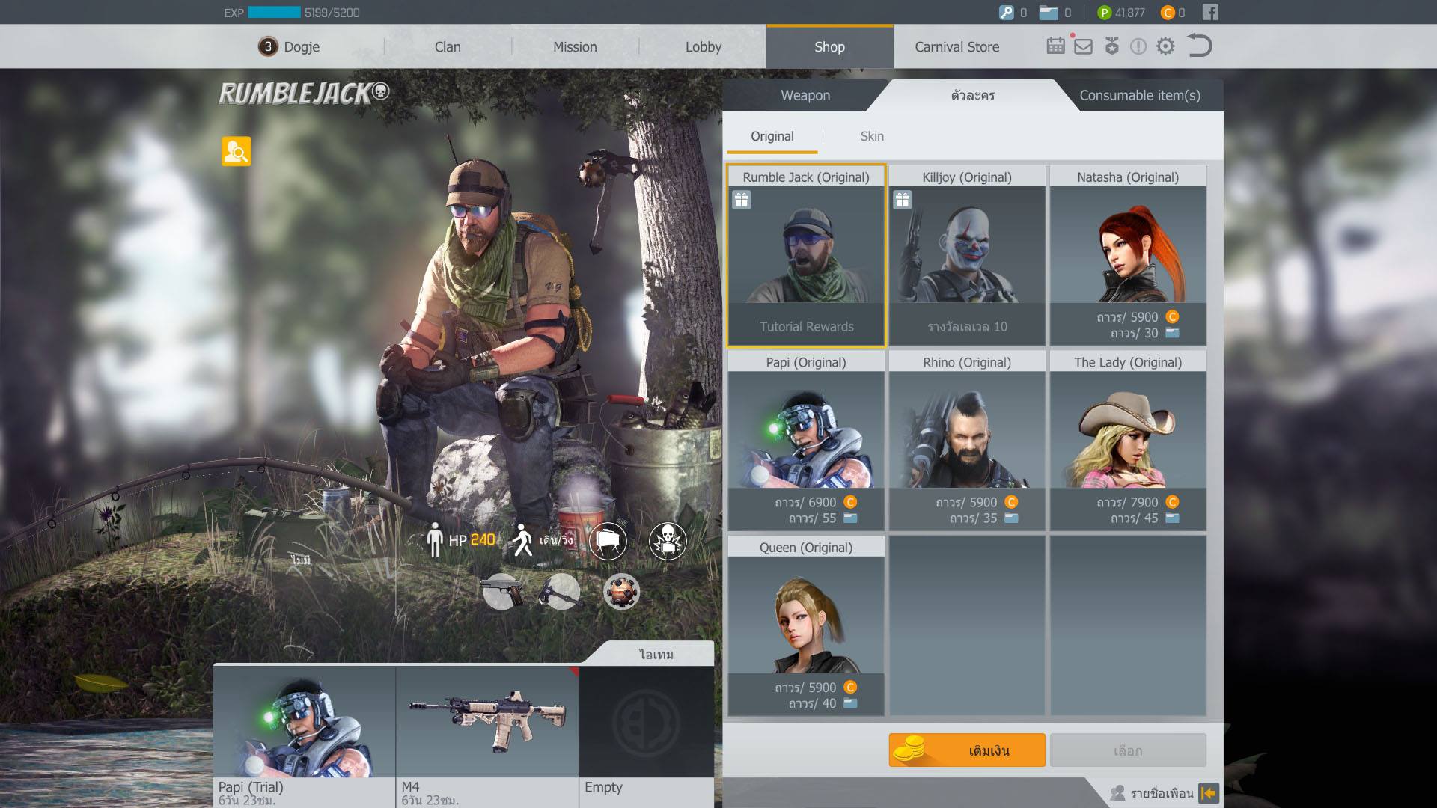The image size is (1437, 808).
Task: Click the green P points icon
Action: pyautogui.click(x=1104, y=13)
